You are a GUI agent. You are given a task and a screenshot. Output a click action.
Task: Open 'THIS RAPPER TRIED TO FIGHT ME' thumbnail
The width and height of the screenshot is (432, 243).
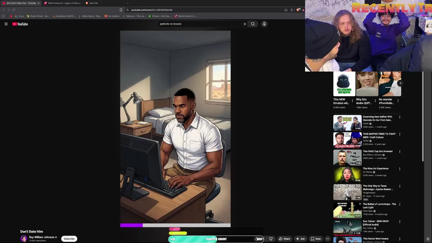(347, 140)
